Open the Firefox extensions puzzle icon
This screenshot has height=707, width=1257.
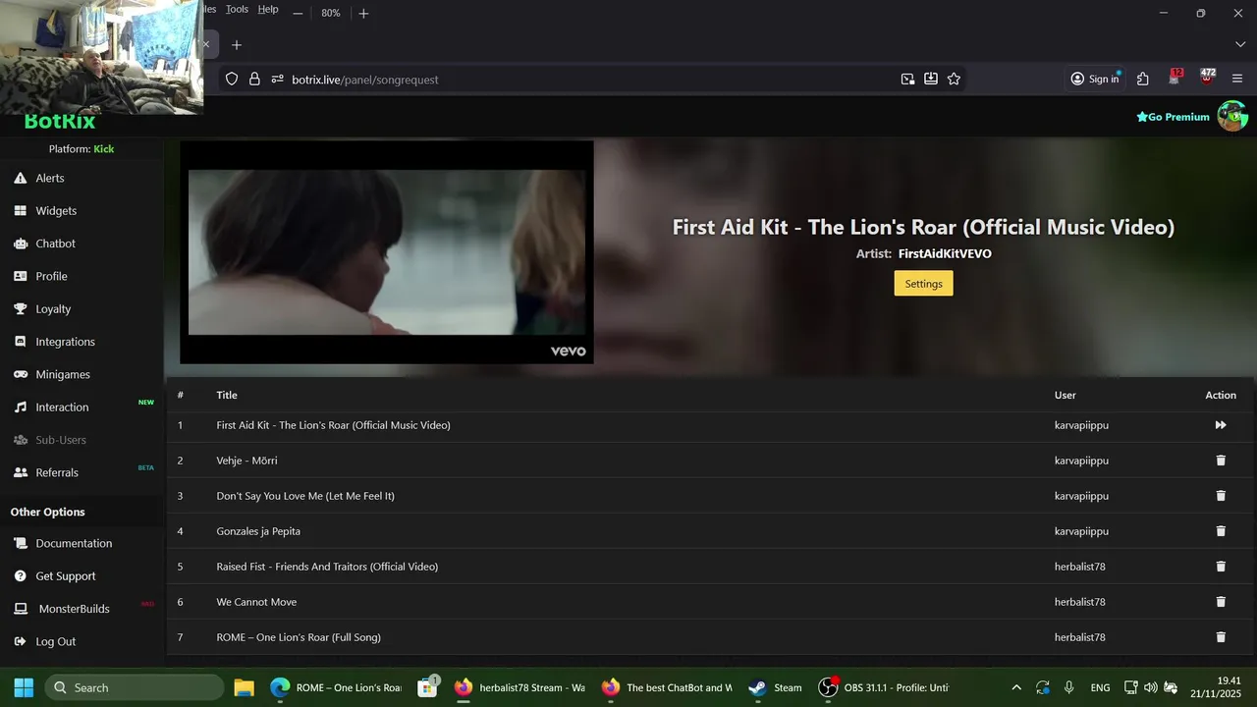point(1143,80)
